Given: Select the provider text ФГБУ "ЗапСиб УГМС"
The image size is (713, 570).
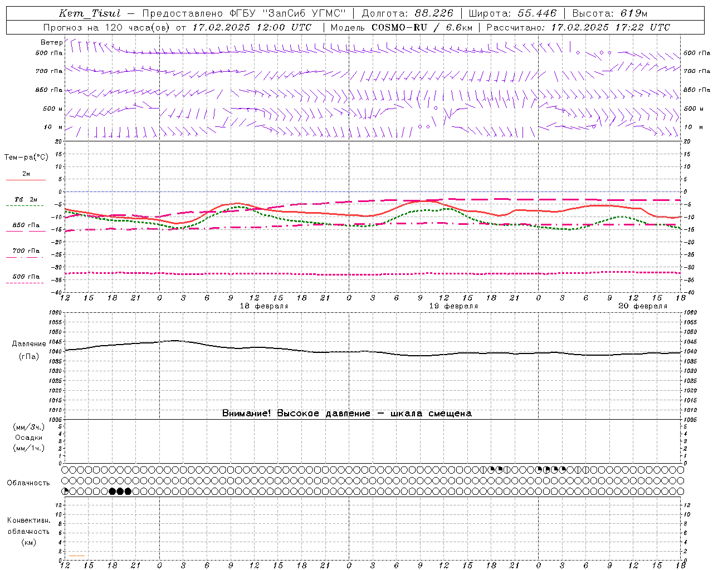Looking at the screenshot, I should click(x=287, y=14).
